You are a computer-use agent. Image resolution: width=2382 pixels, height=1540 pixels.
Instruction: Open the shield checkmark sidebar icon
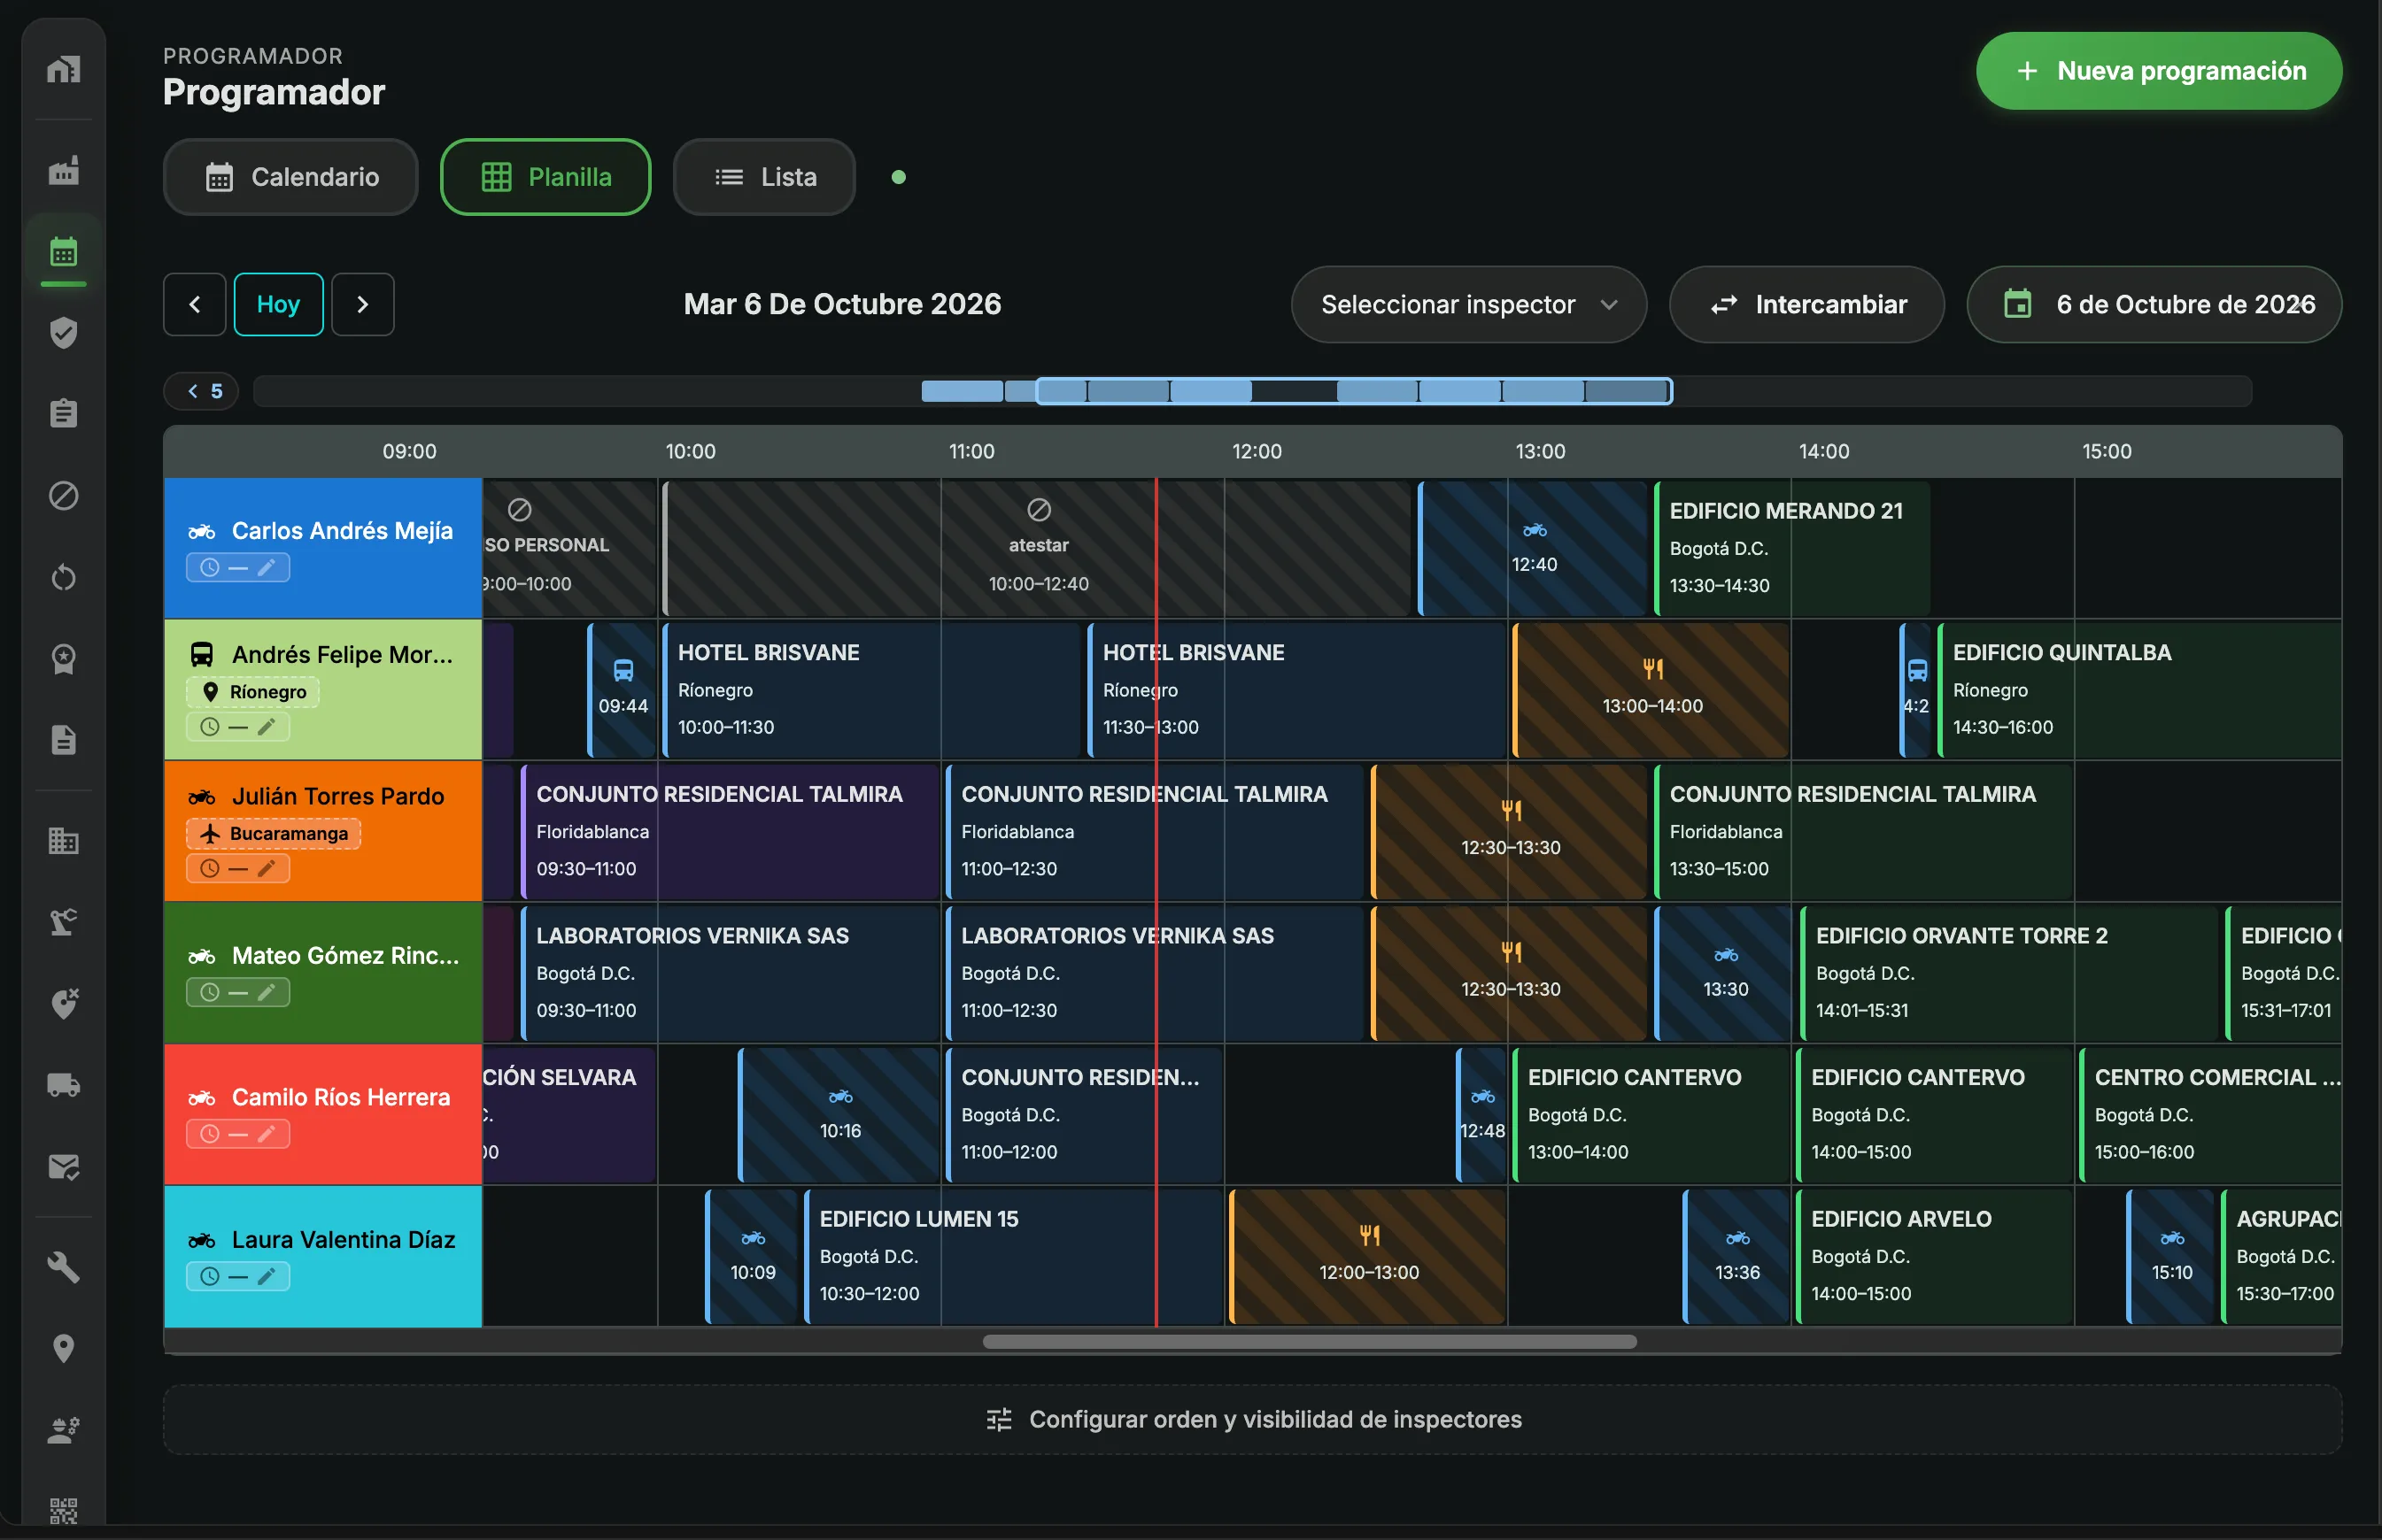point(63,333)
